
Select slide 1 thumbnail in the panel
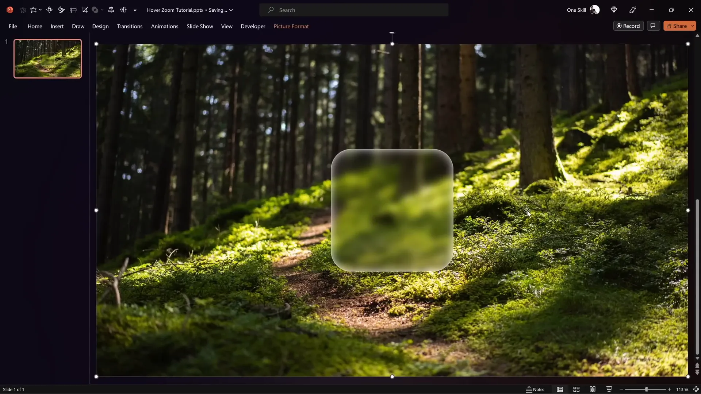[x=47, y=58]
